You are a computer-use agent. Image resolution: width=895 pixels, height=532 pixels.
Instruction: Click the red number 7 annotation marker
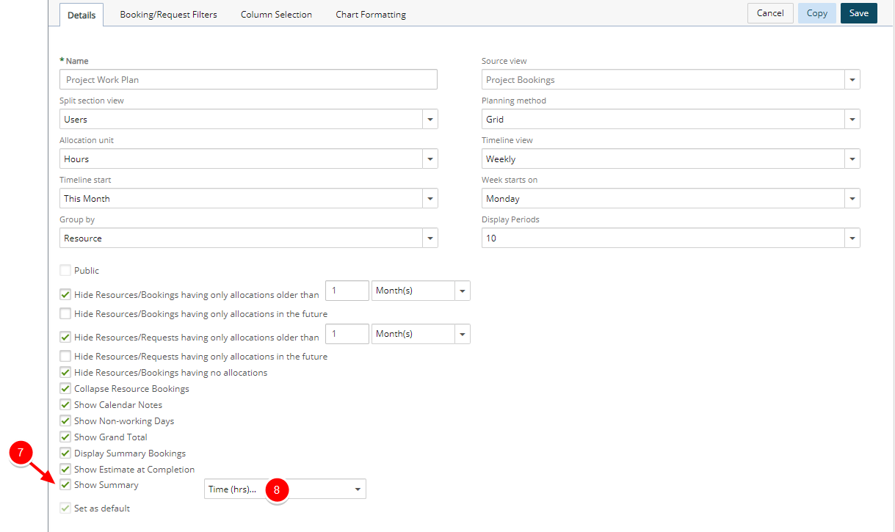[x=21, y=453]
